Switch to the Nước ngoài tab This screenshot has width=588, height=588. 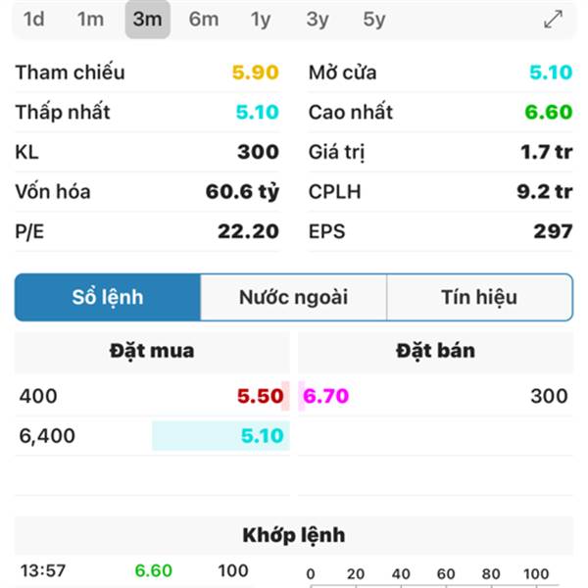294,297
